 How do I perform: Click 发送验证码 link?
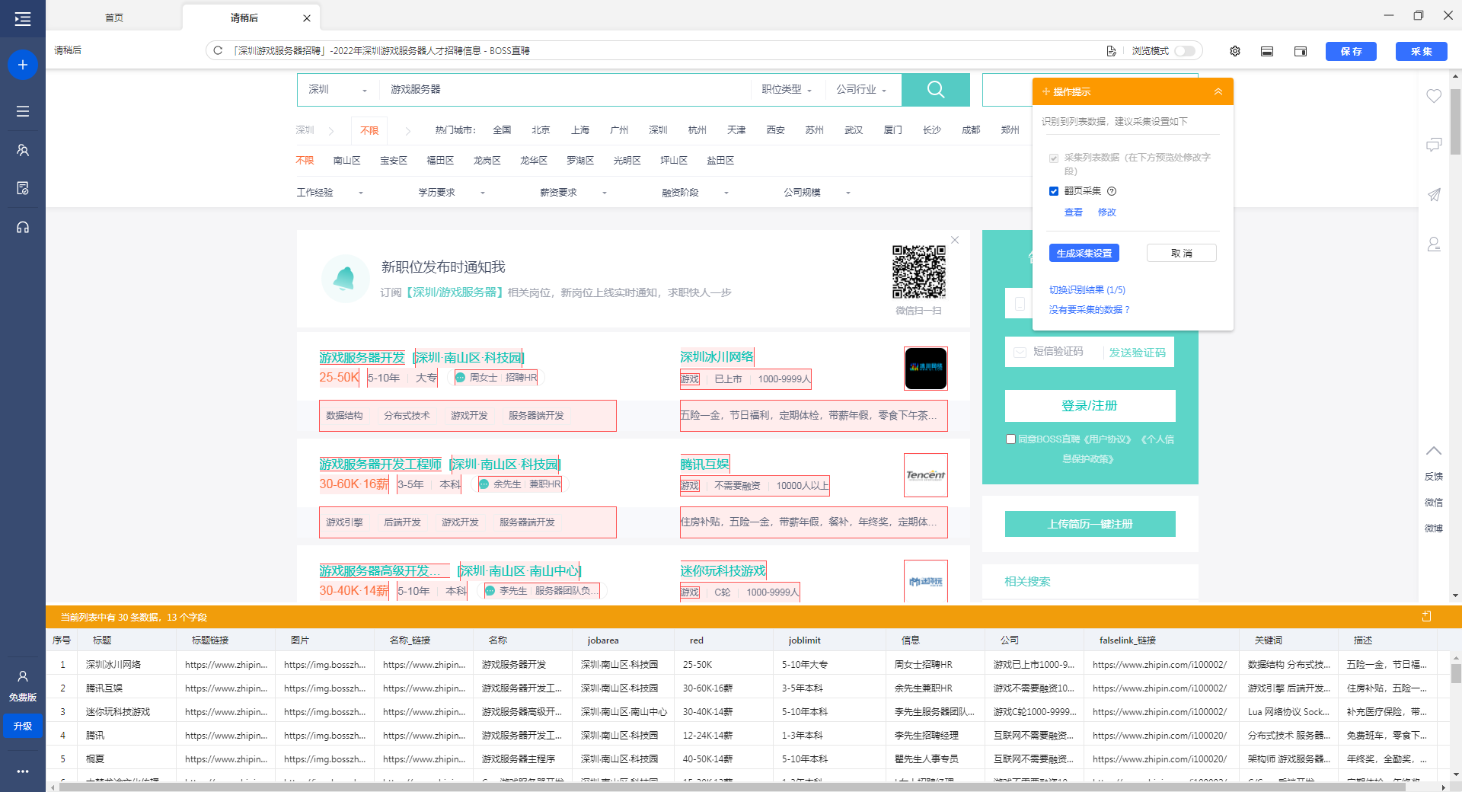[x=1137, y=353]
